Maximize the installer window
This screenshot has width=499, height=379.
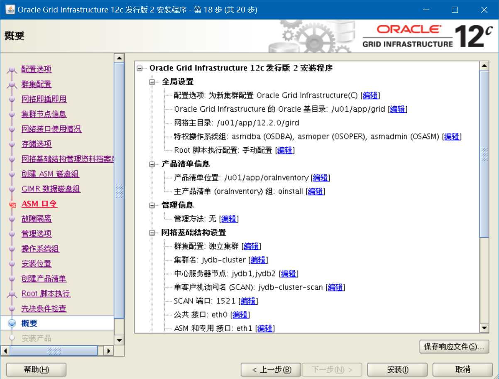455,10
